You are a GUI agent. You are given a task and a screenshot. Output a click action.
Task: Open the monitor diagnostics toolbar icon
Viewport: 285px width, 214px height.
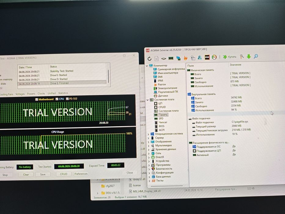pos(178,58)
